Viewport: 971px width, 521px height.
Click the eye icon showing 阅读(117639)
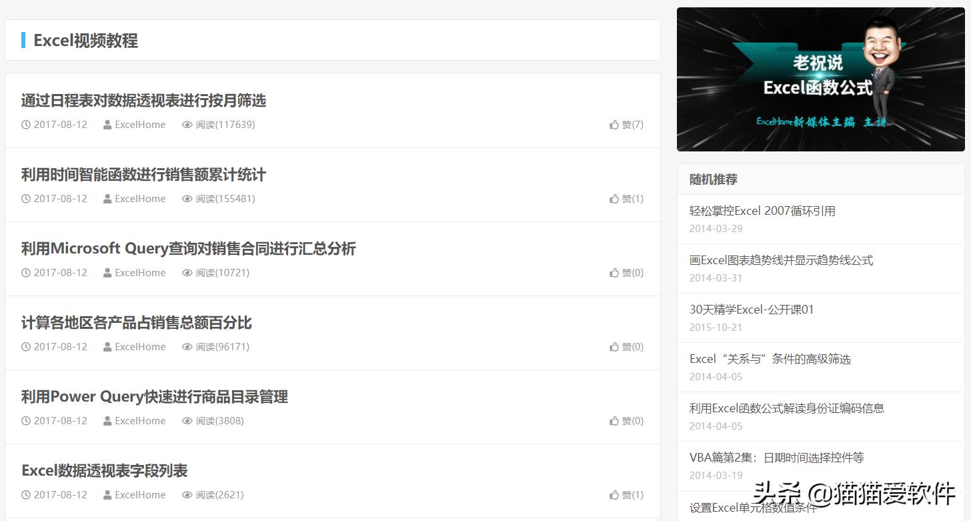[187, 124]
